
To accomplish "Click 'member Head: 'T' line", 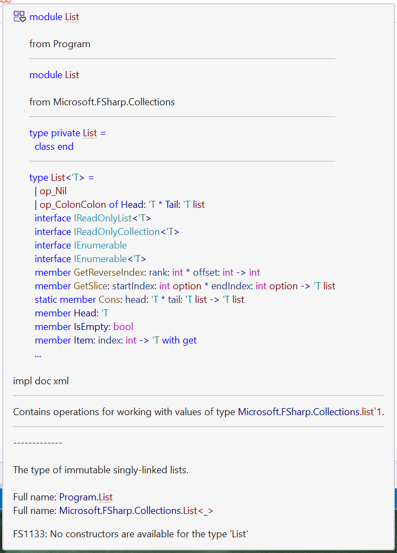I will [72, 313].
